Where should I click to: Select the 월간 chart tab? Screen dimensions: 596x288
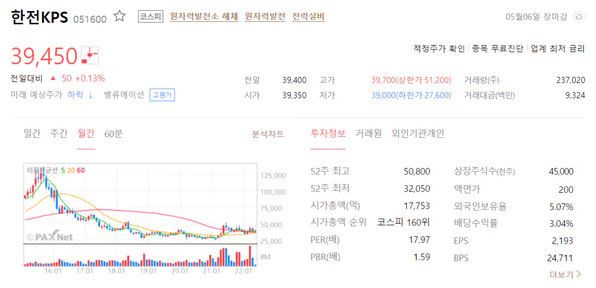coord(86,134)
